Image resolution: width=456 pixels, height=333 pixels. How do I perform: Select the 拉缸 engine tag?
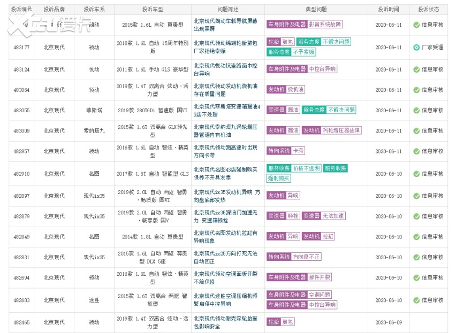[x=328, y=236]
